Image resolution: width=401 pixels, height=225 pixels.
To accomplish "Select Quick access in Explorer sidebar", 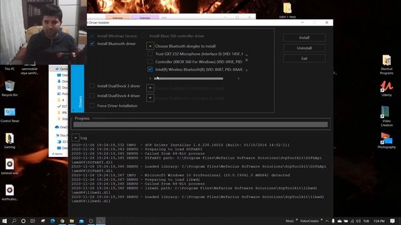I will [61, 69].
